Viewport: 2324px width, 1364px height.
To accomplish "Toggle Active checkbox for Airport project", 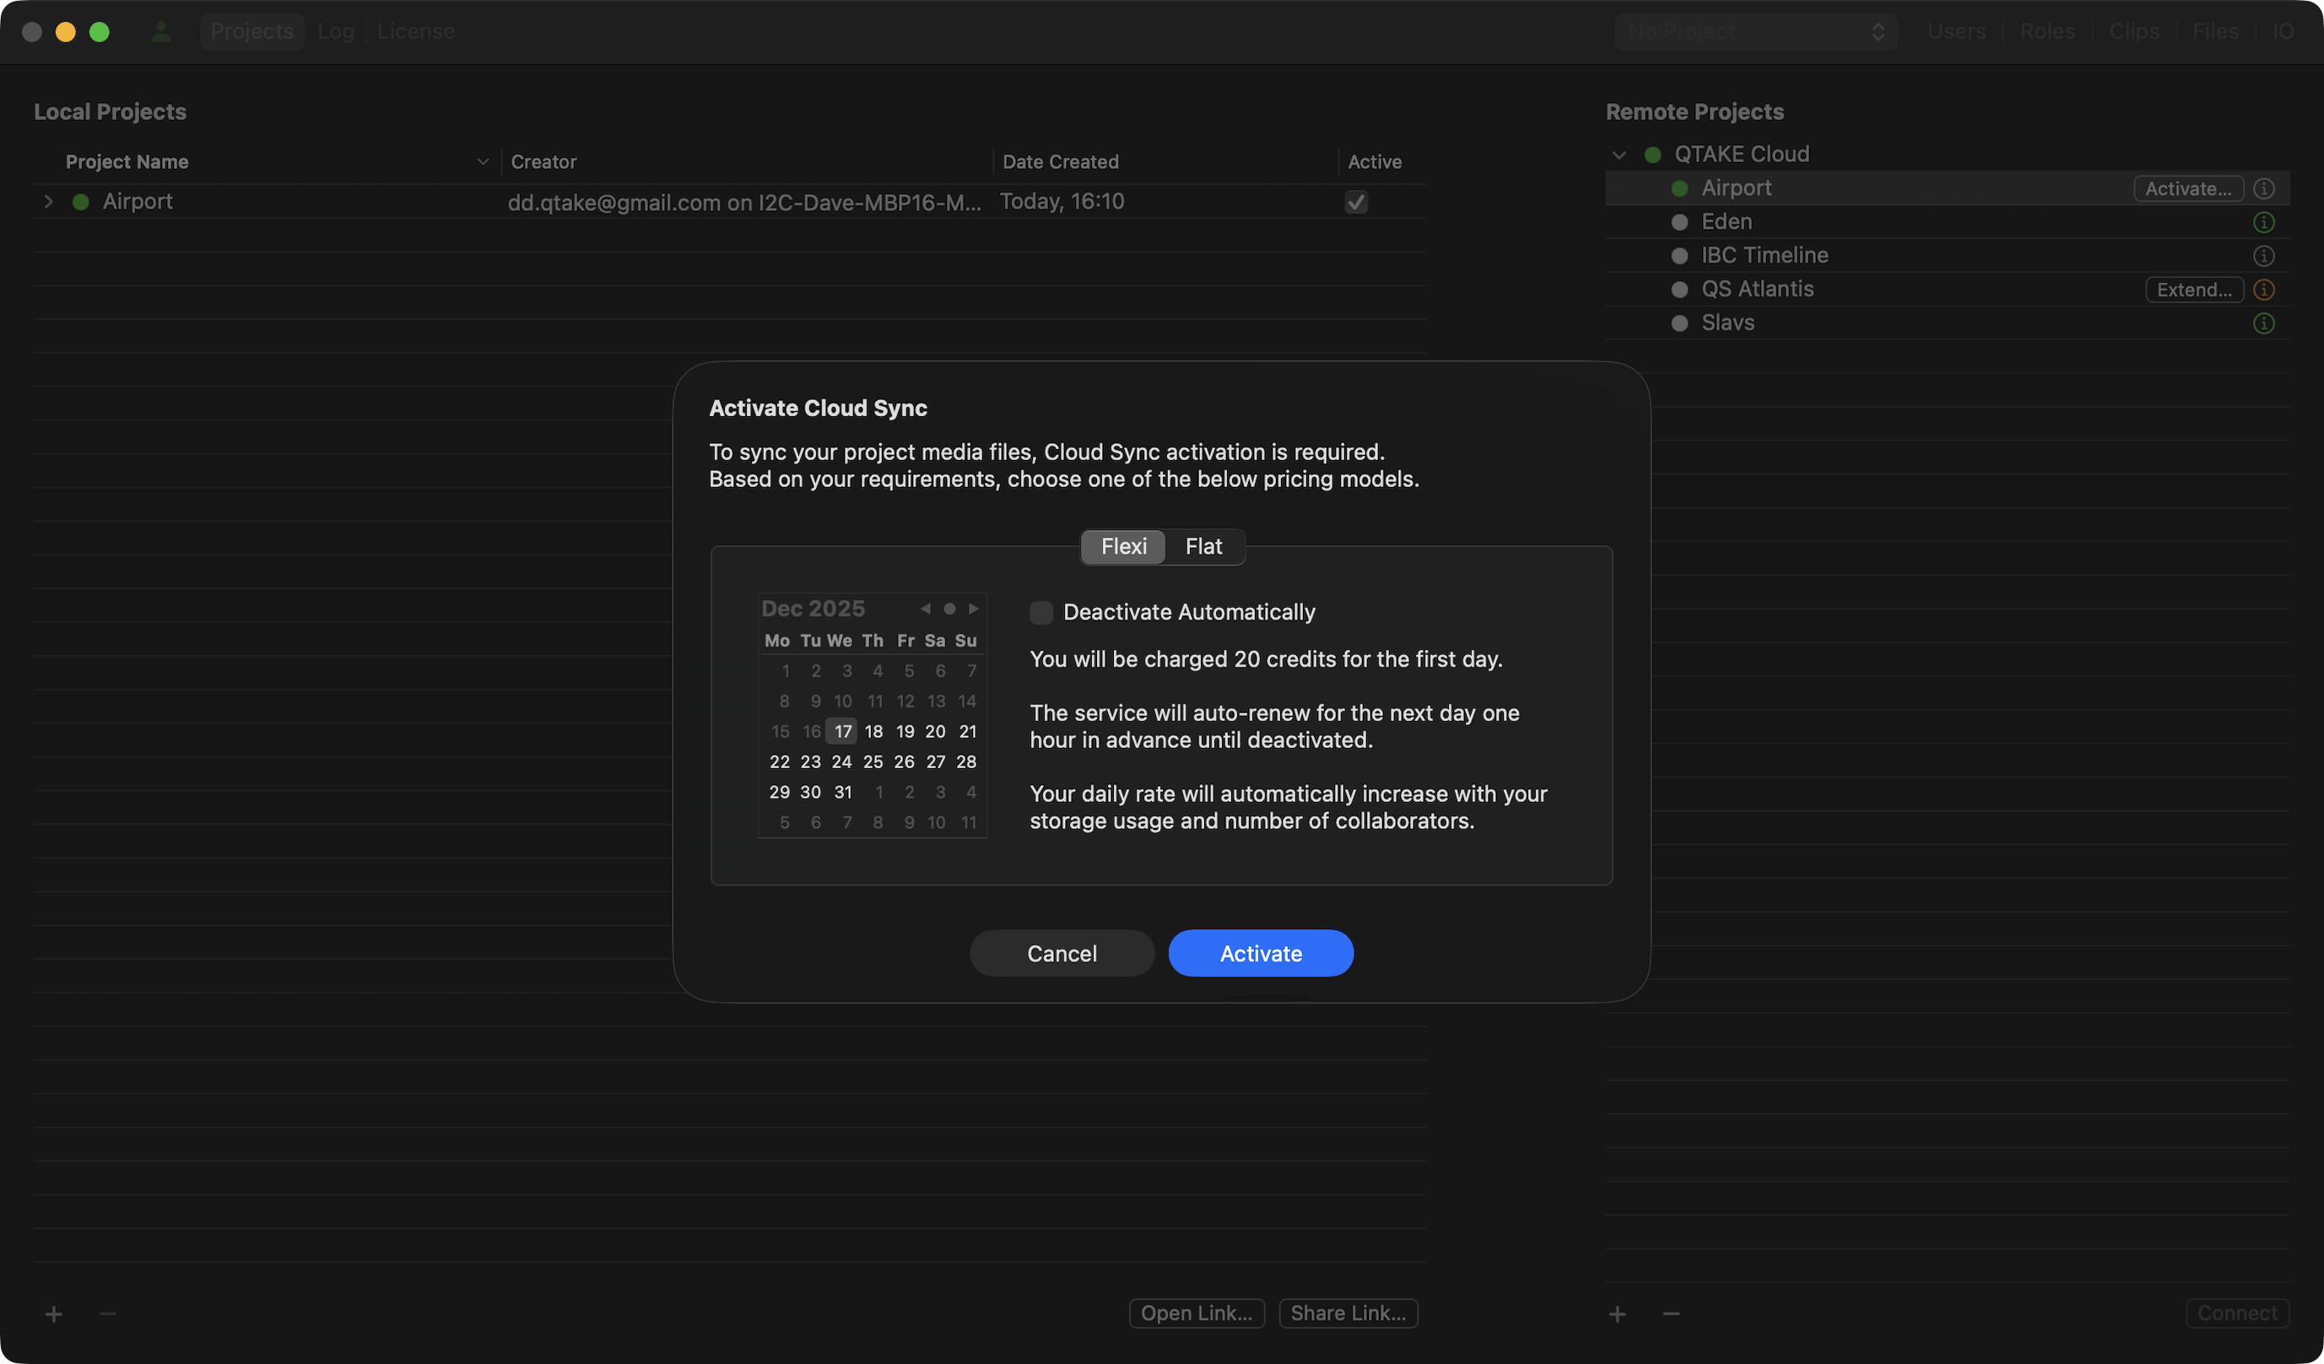I will tap(1355, 202).
